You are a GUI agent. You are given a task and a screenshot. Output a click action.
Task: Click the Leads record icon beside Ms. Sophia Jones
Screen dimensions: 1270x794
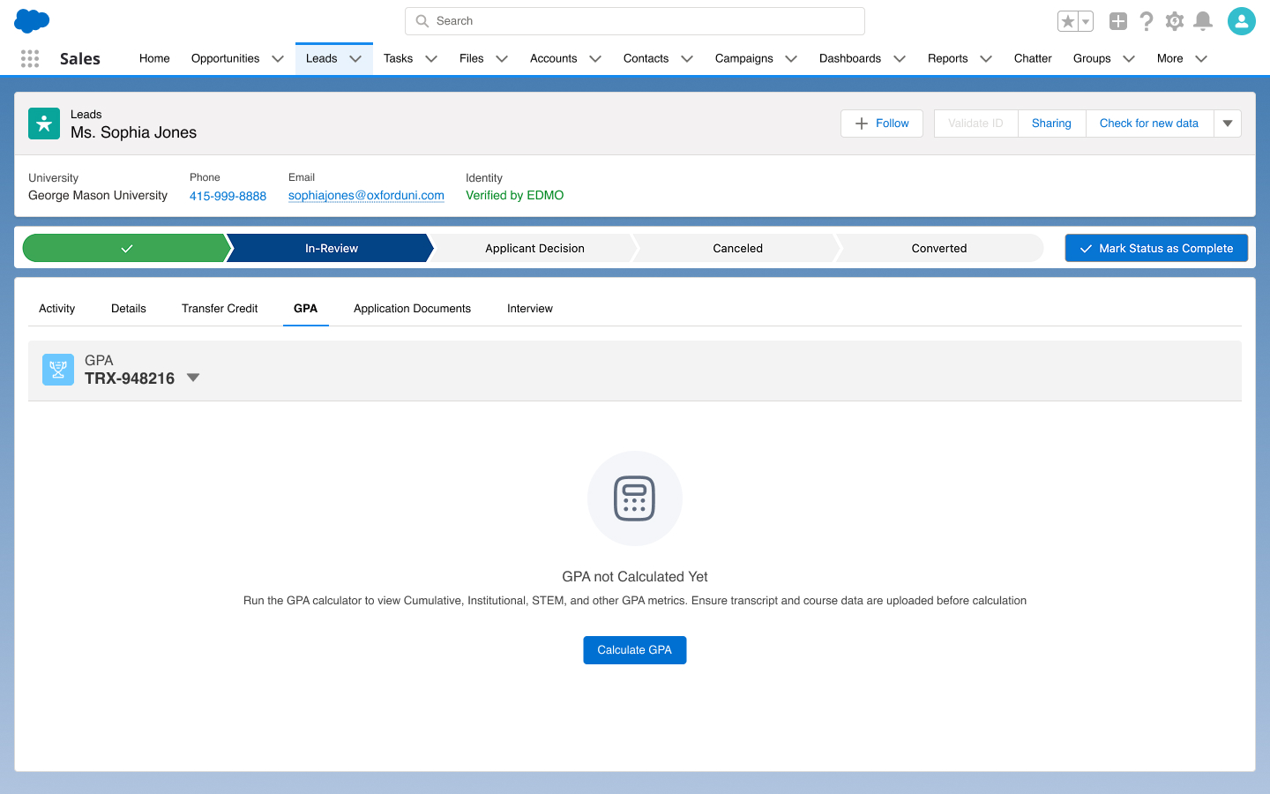(44, 124)
